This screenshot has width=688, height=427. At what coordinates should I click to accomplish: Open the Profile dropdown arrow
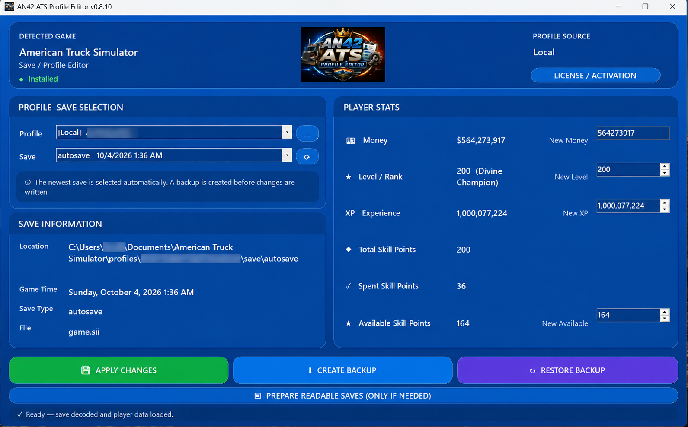coord(287,132)
